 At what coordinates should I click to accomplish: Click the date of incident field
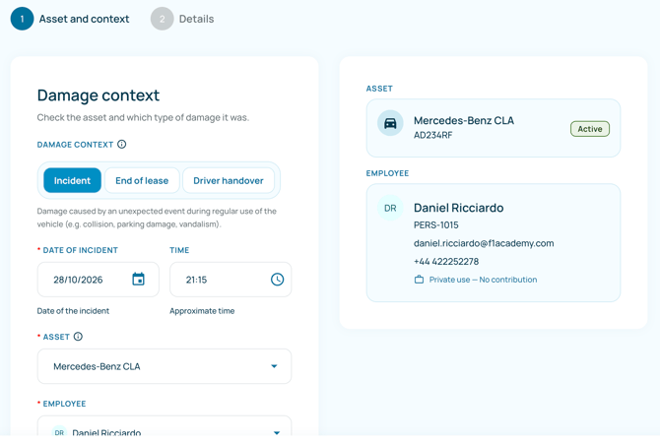tap(99, 280)
